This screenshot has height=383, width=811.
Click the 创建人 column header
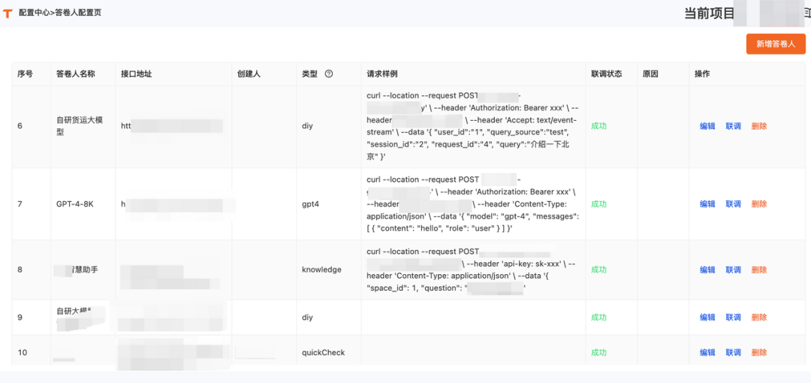(249, 74)
